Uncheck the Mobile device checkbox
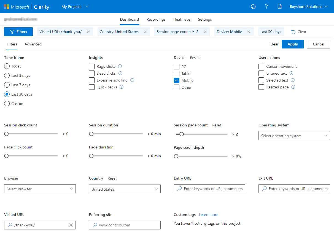334x241 pixels. click(x=177, y=80)
